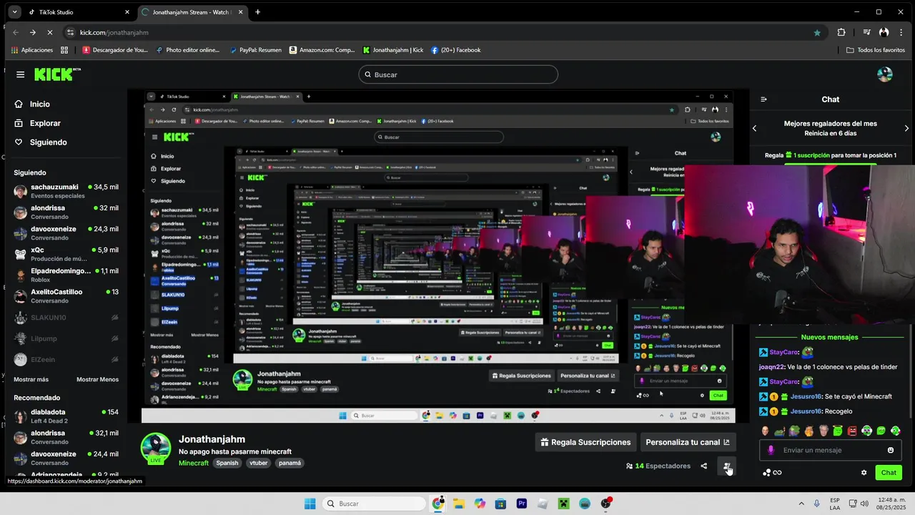Open chat settings gear icon
This screenshot has height=515, width=915.
pos(864,473)
